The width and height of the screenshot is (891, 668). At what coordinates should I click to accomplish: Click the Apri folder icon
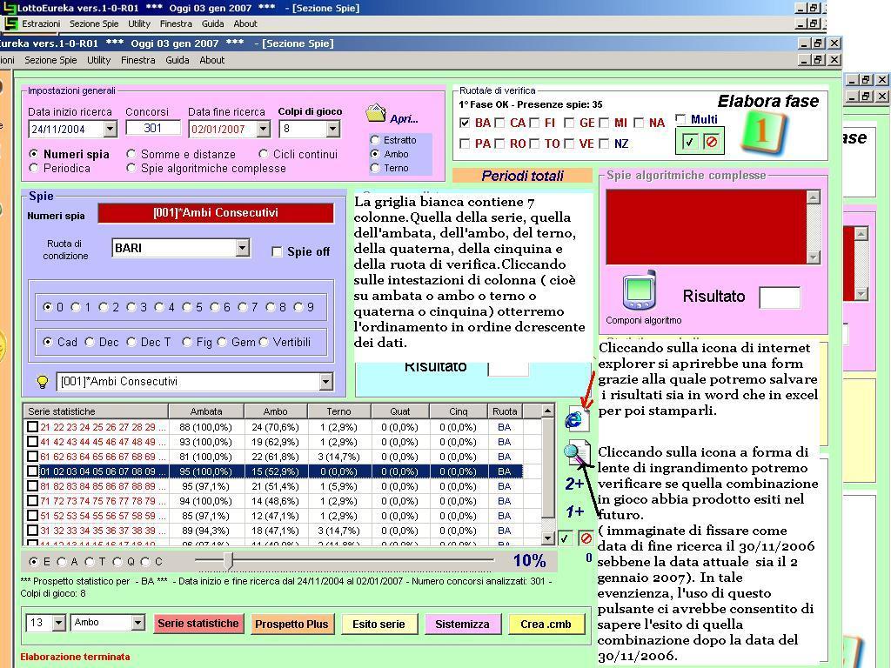376,113
